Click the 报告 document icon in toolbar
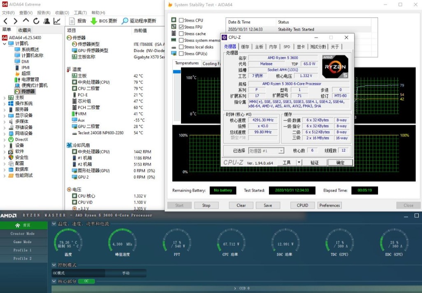The width and height of the screenshot is (422, 293). pyautogui.click(x=72, y=21)
